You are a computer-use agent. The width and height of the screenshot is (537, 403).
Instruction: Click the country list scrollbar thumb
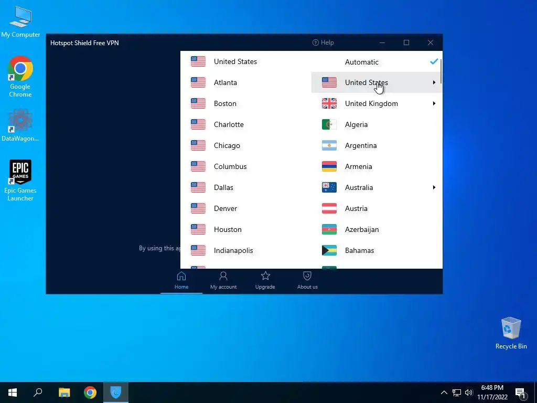click(x=441, y=71)
